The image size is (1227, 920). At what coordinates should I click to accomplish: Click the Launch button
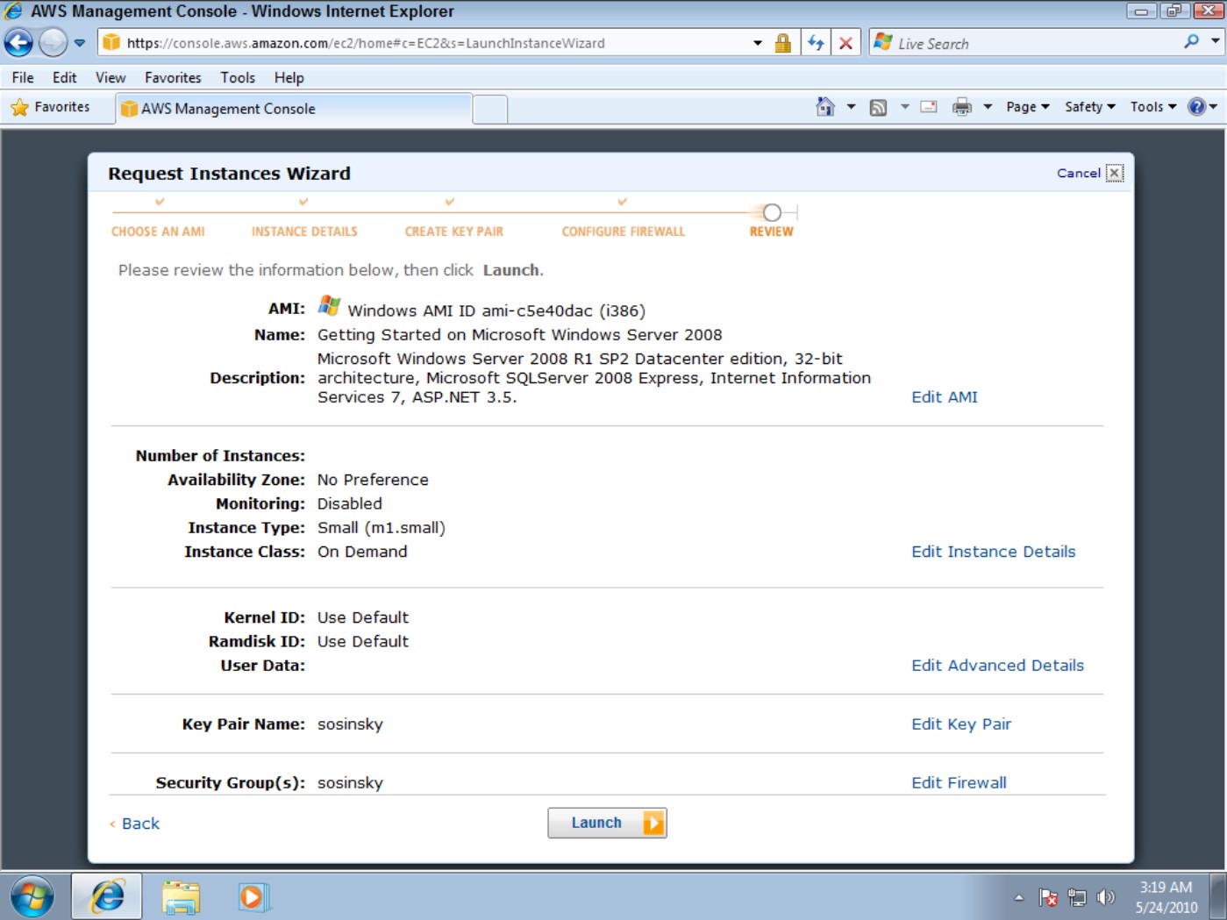point(607,823)
